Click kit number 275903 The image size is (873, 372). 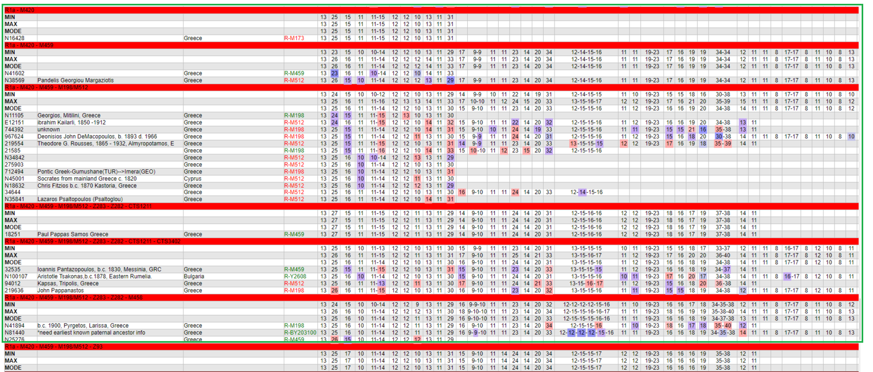[14, 165]
